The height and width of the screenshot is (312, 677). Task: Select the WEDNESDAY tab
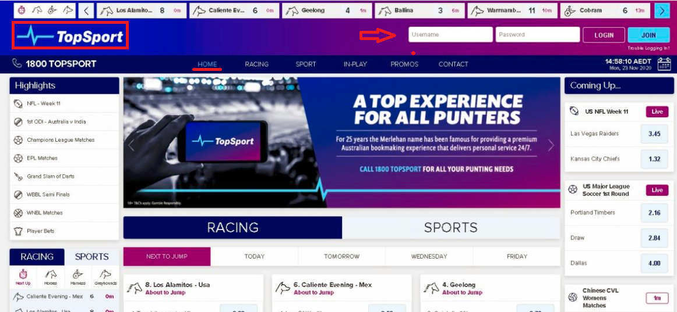pyautogui.click(x=429, y=256)
